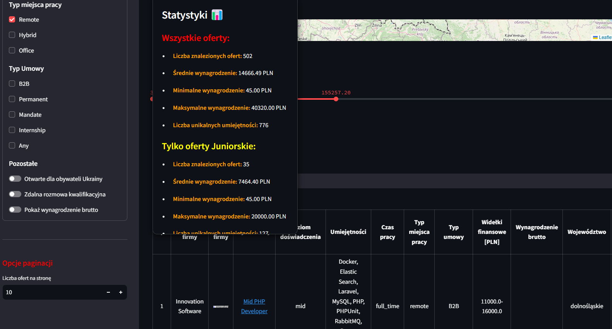Select the 'remote' cell in the table row
This screenshot has height=329, width=612.
point(419,306)
